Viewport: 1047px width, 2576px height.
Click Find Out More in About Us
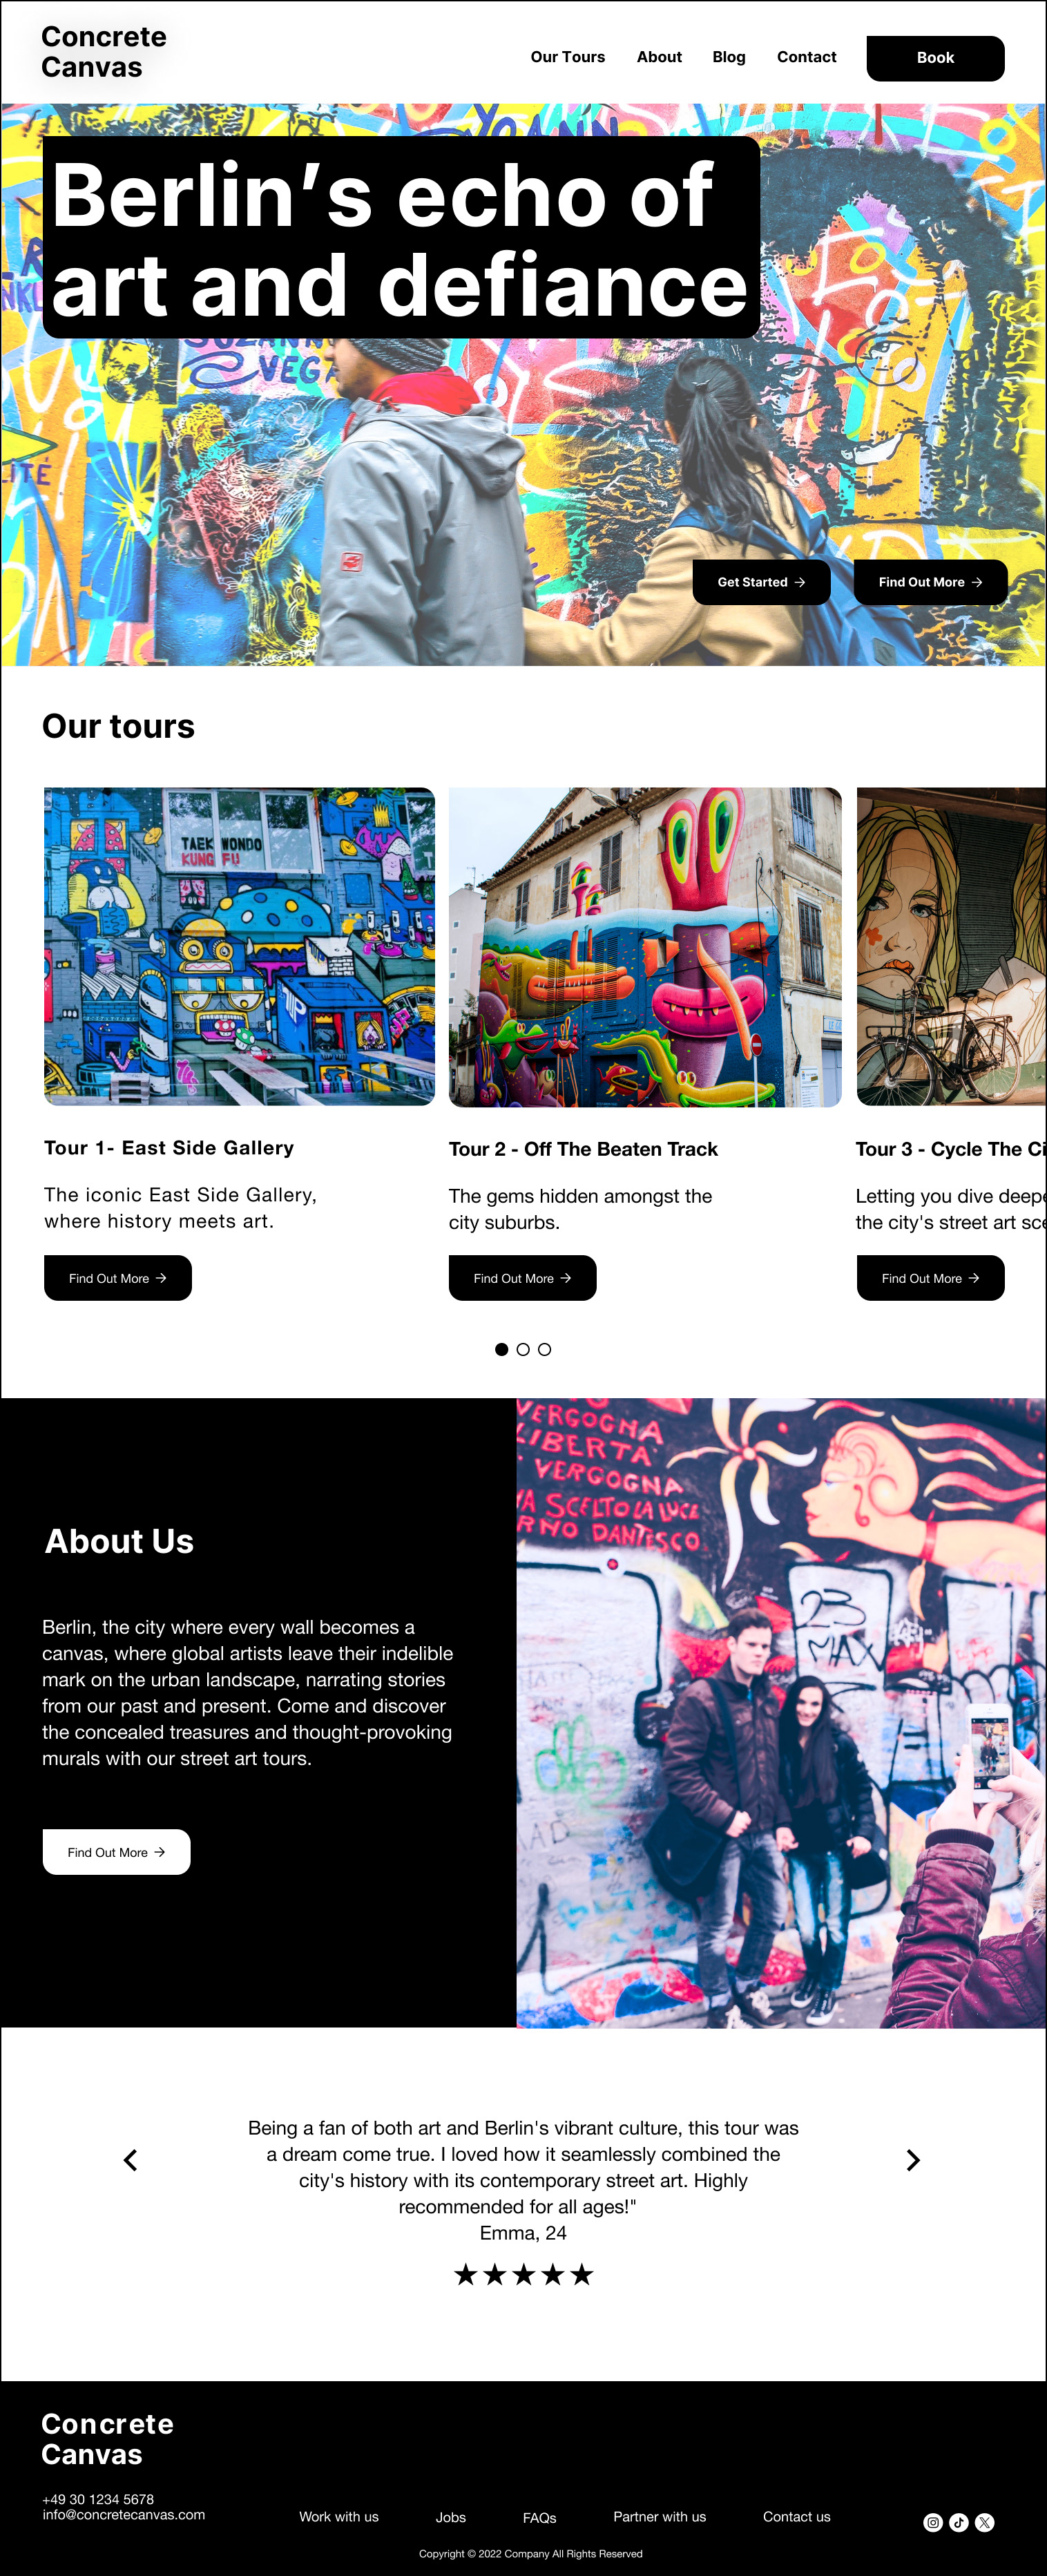[x=116, y=1852]
